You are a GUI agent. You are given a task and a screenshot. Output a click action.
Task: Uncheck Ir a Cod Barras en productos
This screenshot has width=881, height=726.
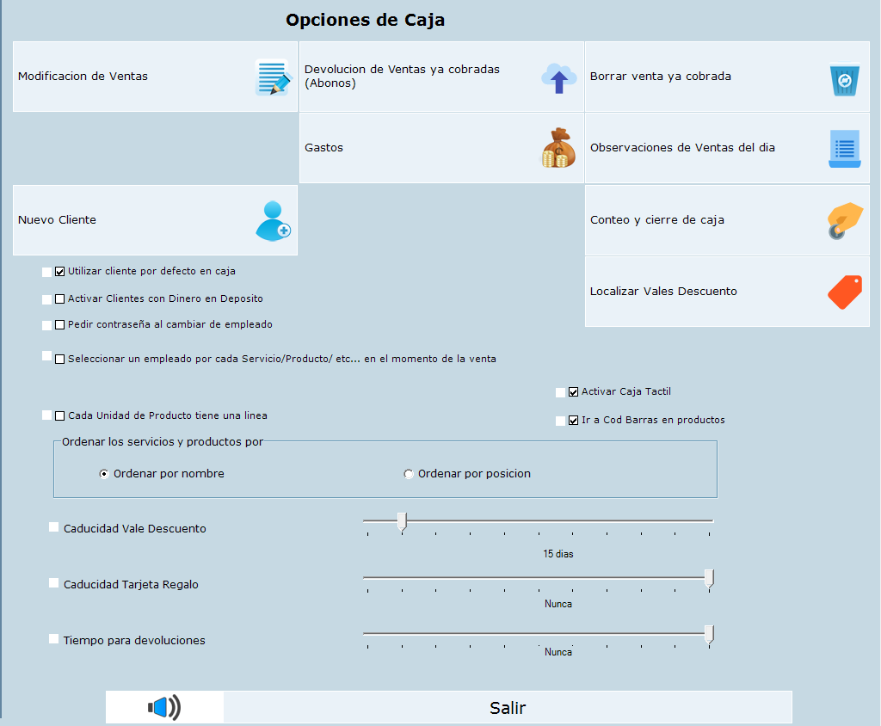pos(573,421)
